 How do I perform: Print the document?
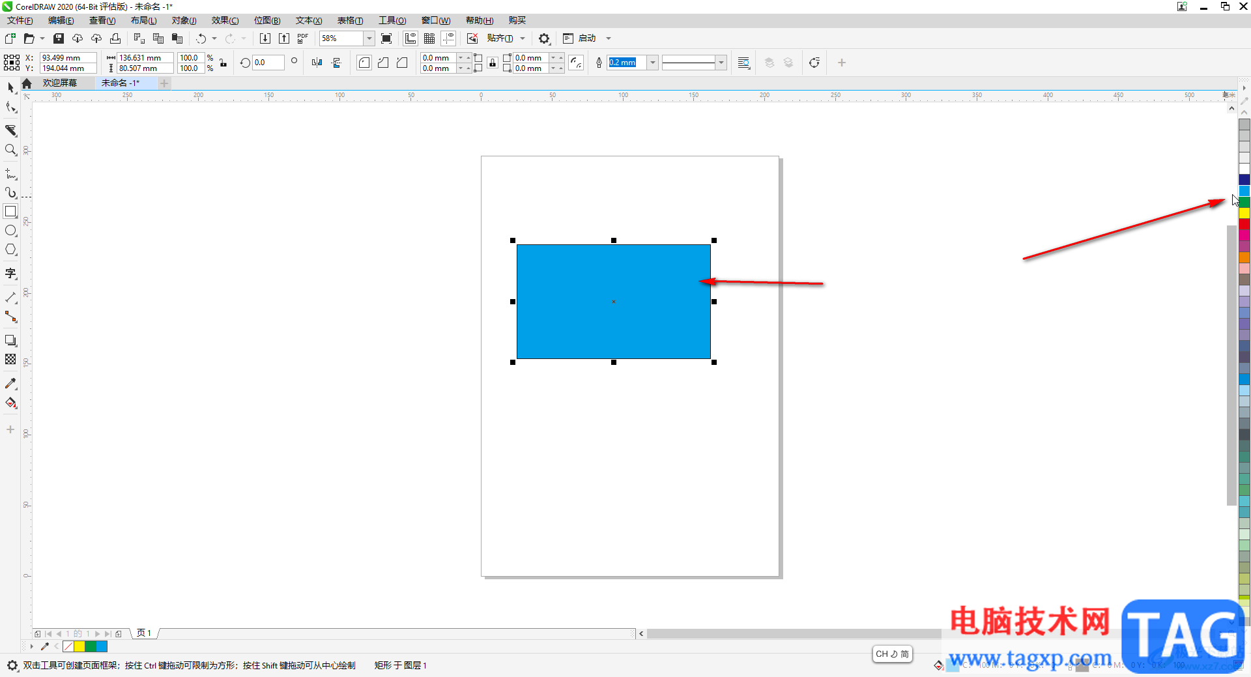(x=115, y=38)
